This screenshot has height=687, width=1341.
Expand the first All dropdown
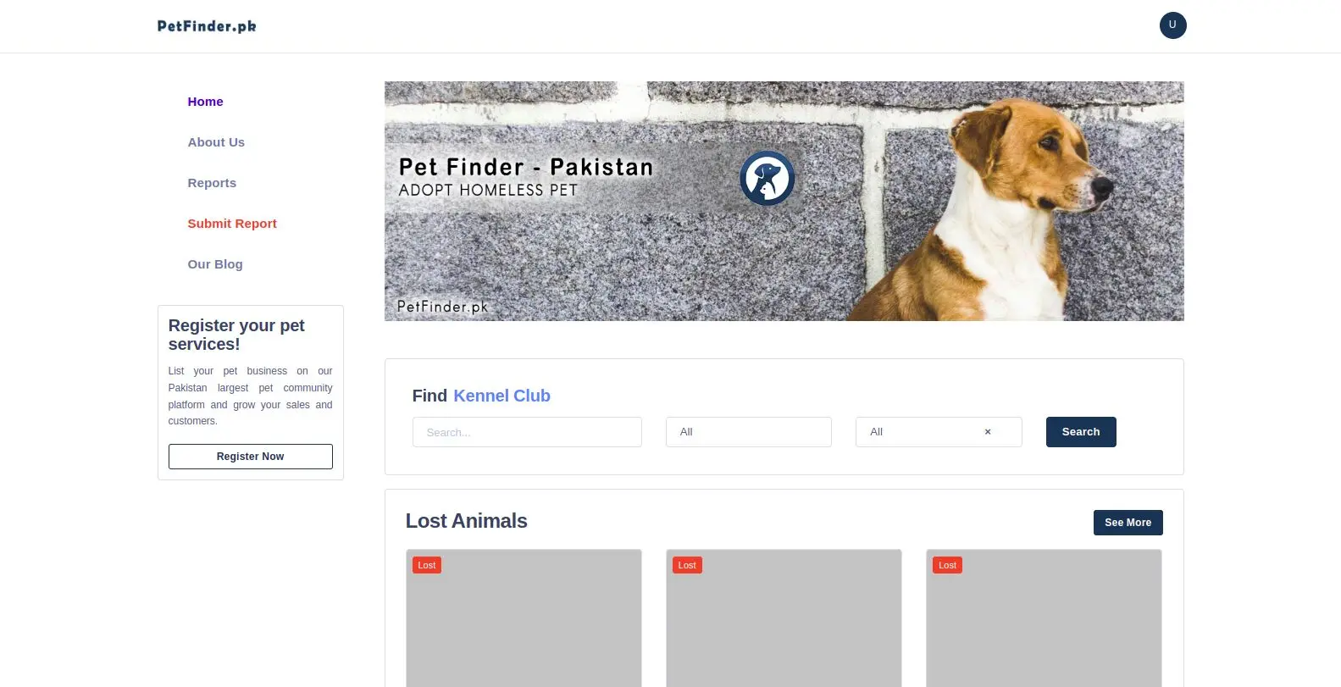748,432
